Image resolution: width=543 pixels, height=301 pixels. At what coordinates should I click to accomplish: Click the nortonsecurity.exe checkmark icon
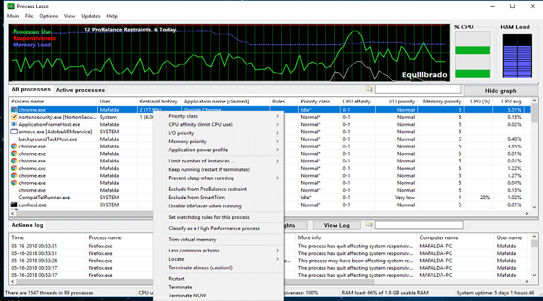14,117
